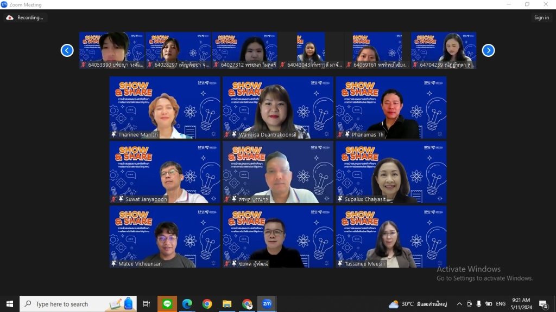Click pin icon on Tassanee Meesiri tile
Screen dimensions: 556x312
click(340, 264)
